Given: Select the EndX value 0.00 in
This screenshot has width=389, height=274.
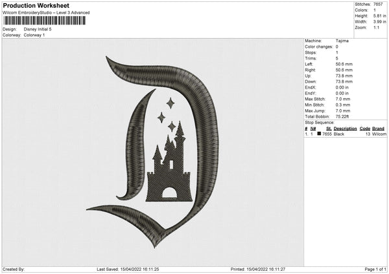Looking at the screenshot, I should [x=342, y=87].
